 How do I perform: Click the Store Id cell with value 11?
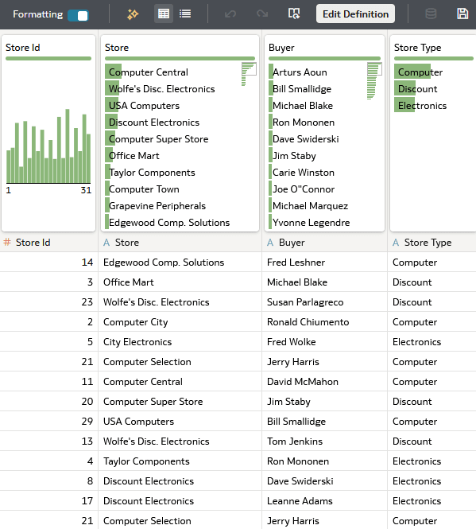point(49,382)
